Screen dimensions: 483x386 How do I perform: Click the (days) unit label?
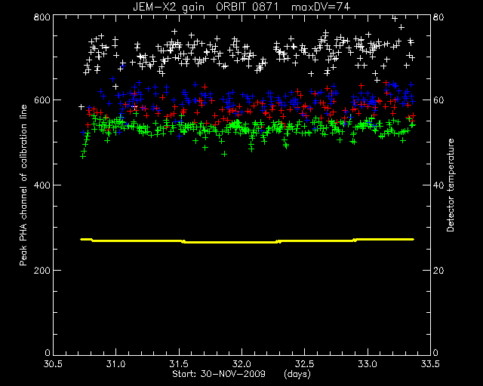(x=297, y=374)
